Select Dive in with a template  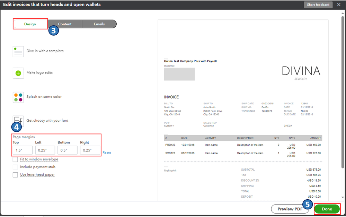45,51
